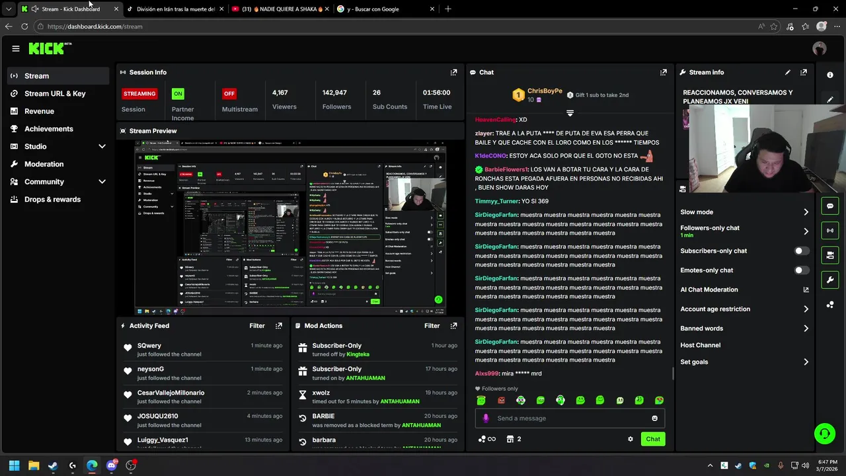The height and width of the screenshot is (476, 846).
Task: Open a new browser tab
Action: [447, 9]
